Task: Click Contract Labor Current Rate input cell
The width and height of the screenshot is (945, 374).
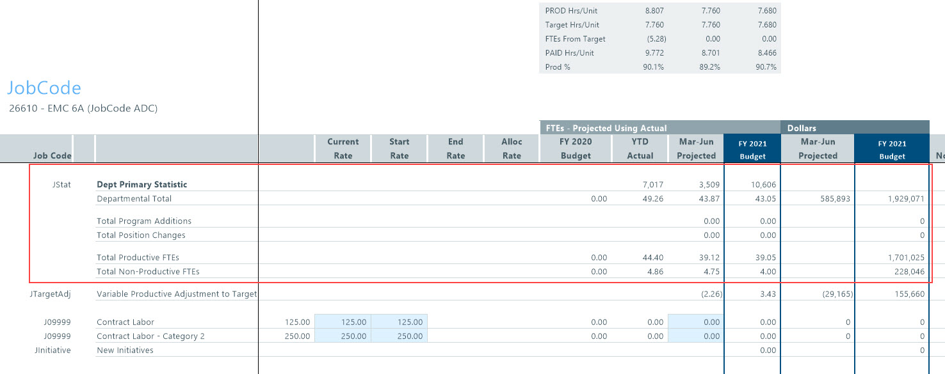Action: click(343, 322)
